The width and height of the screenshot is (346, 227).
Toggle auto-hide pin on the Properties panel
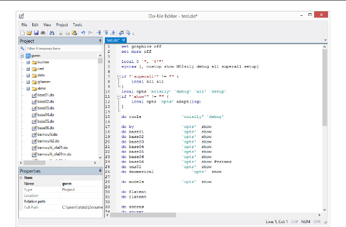tap(100, 171)
